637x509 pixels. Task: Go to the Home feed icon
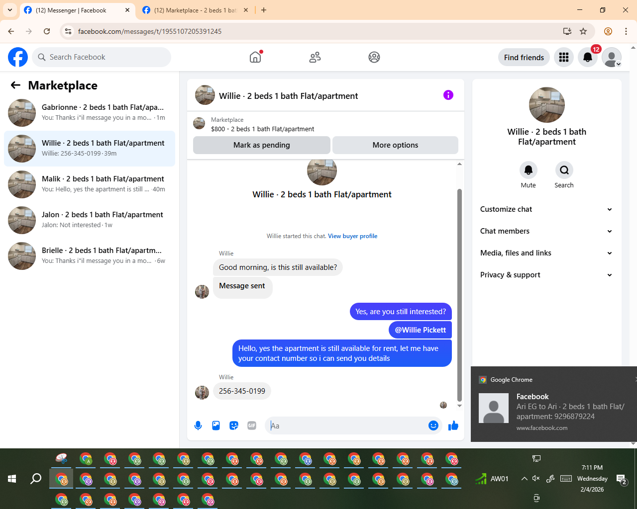pyautogui.click(x=255, y=57)
